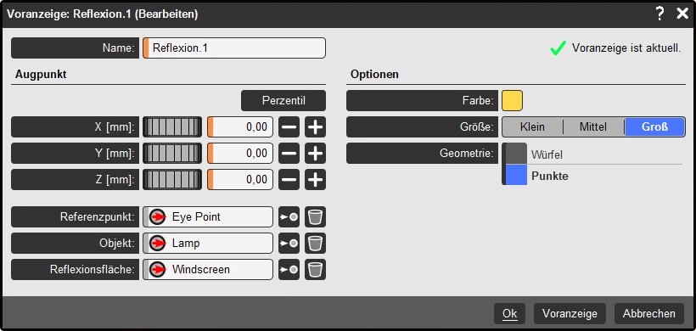
Task: Increase Y [mm] with plus button
Action: point(315,154)
